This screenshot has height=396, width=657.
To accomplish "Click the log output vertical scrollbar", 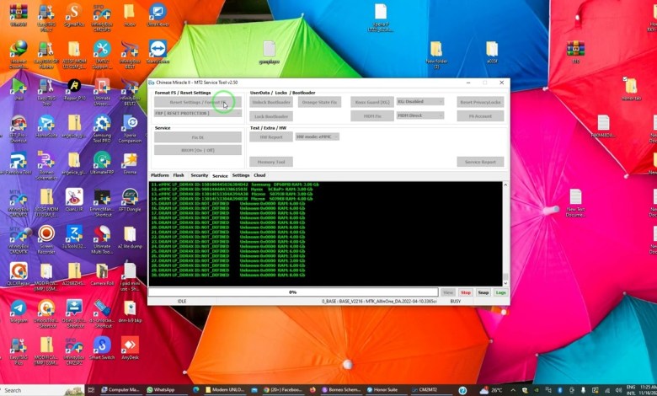I will coord(505,233).
